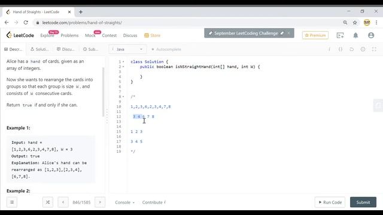This screenshot has height=215, width=383.
Task: Click the site lock icon in address bar
Action: (37, 23)
